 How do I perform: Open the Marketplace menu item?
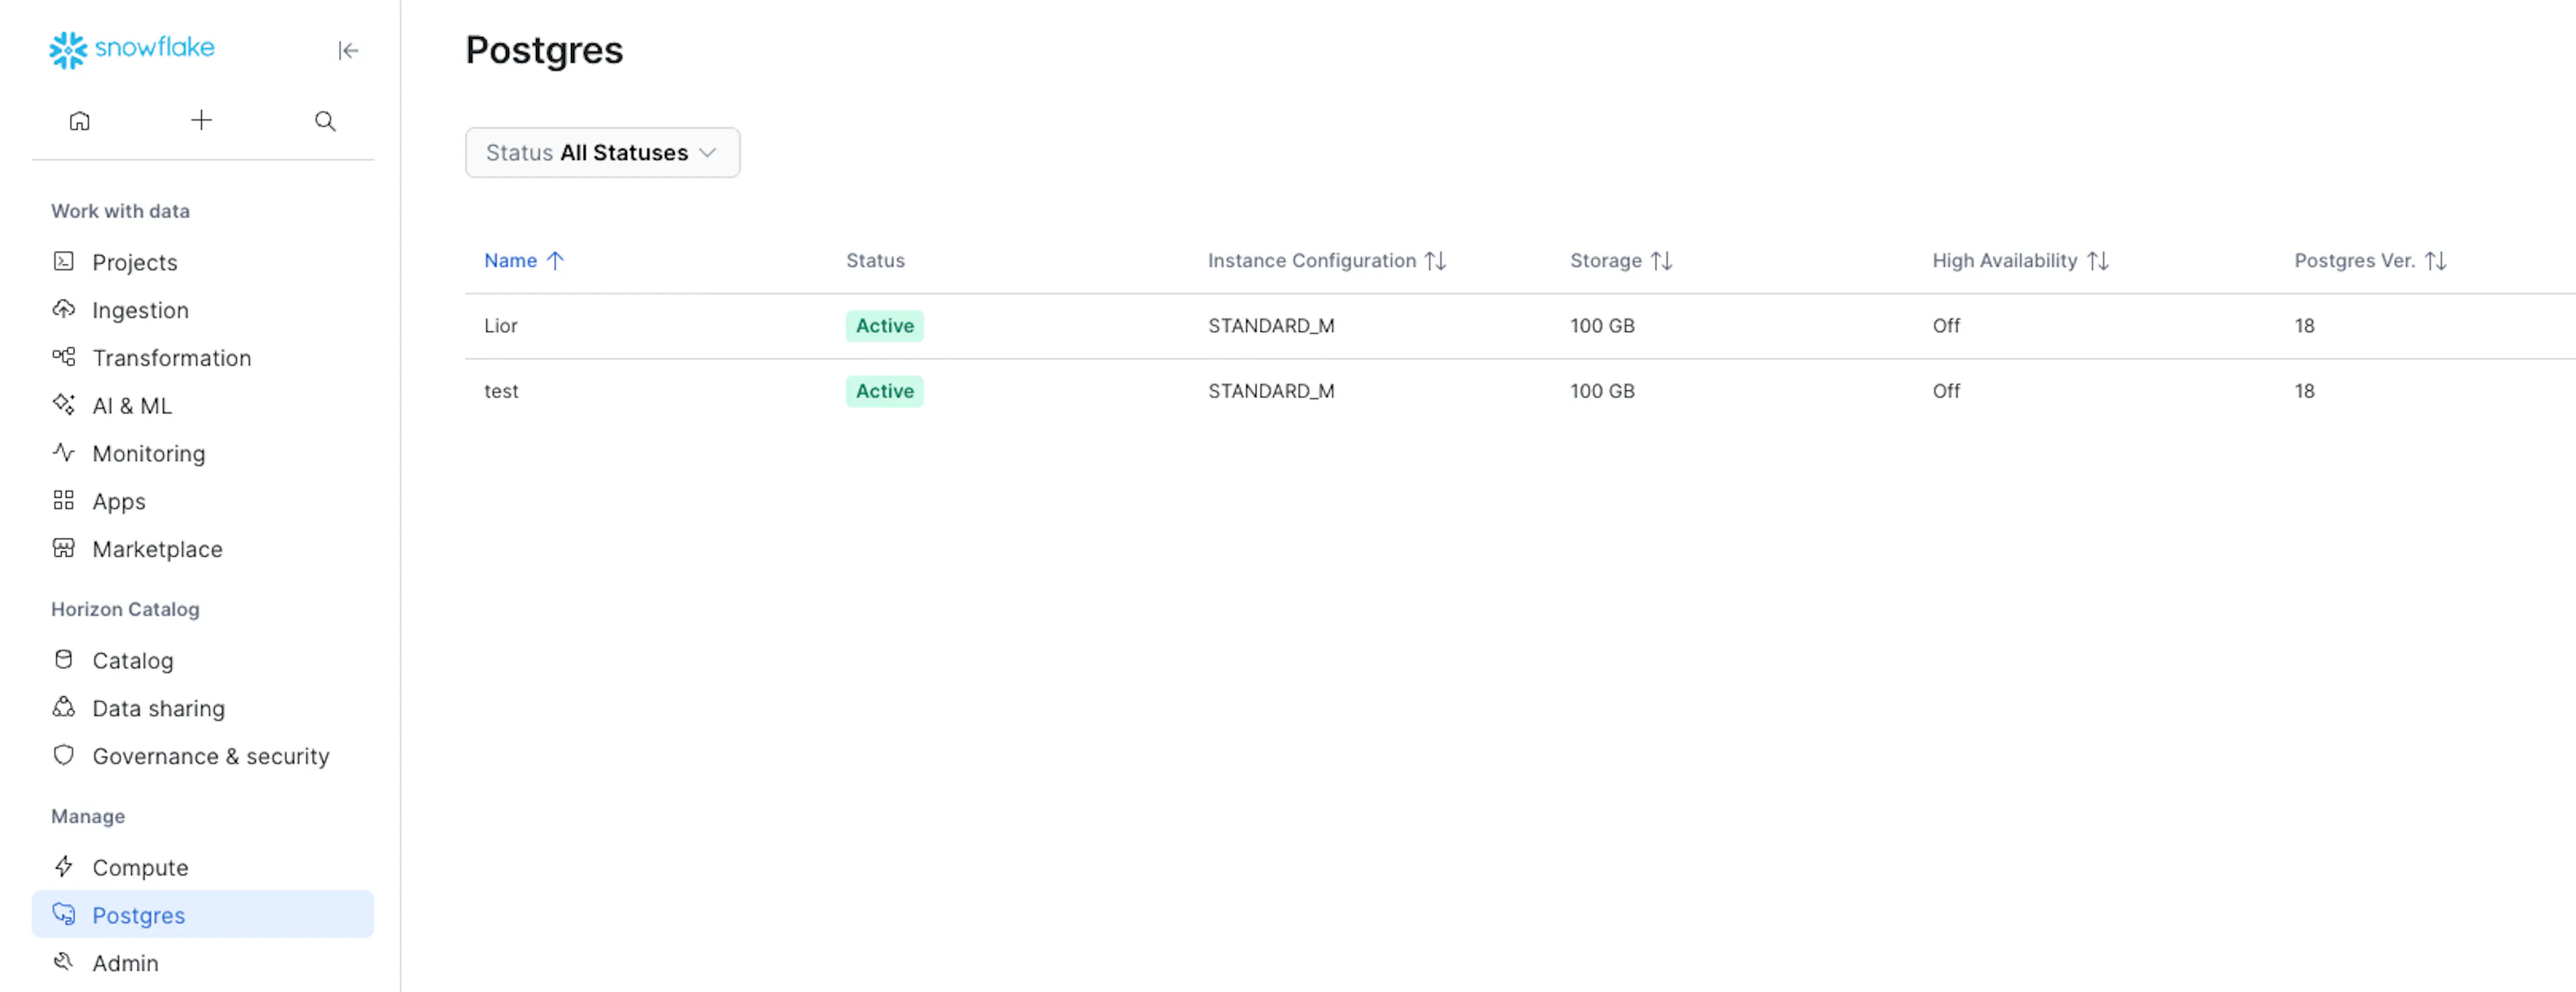203,549
